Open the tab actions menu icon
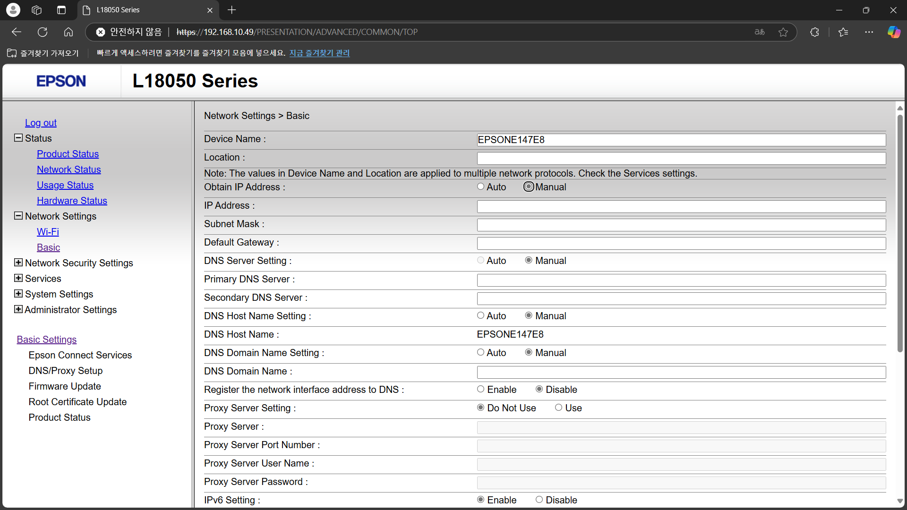Image resolution: width=907 pixels, height=510 pixels. 61,10
